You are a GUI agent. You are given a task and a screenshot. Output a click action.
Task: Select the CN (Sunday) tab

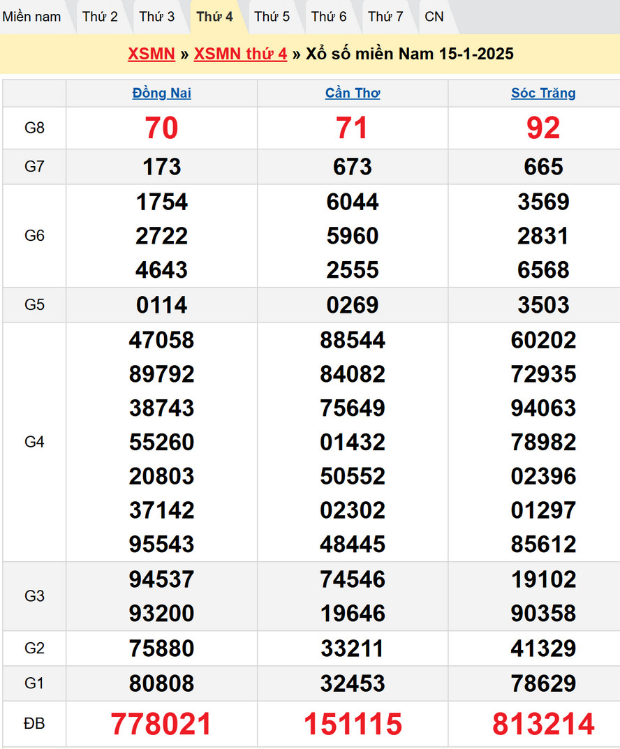(x=434, y=17)
